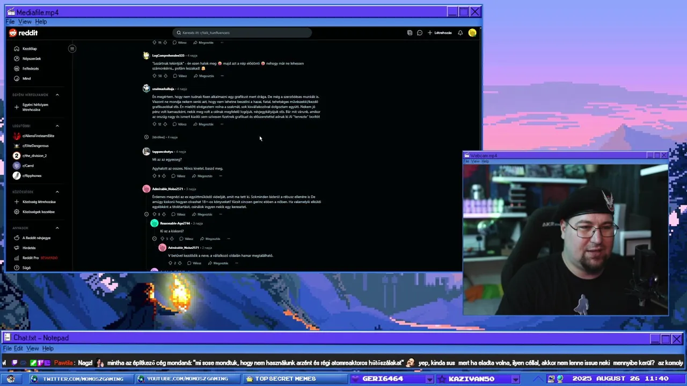This screenshot has height=386, width=687.
Task: Reply (Válasz) to LogComprehensive535 comment
Action: [x=180, y=76]
